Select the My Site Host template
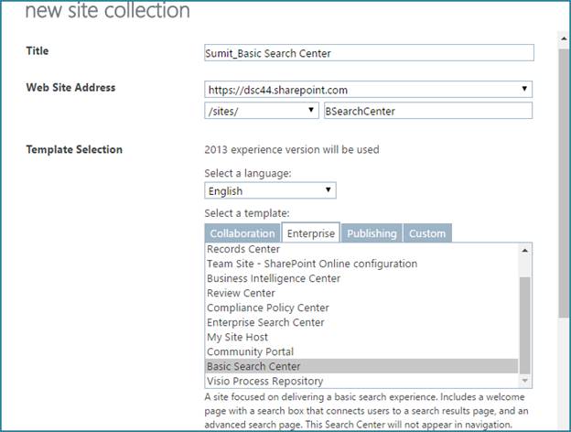Viewport: 571px width, 432px height. pos(361,337)
